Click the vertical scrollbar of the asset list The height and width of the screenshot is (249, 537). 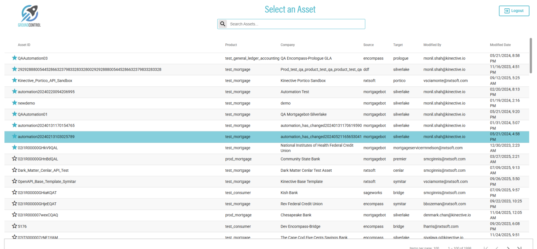click(531, 56)
